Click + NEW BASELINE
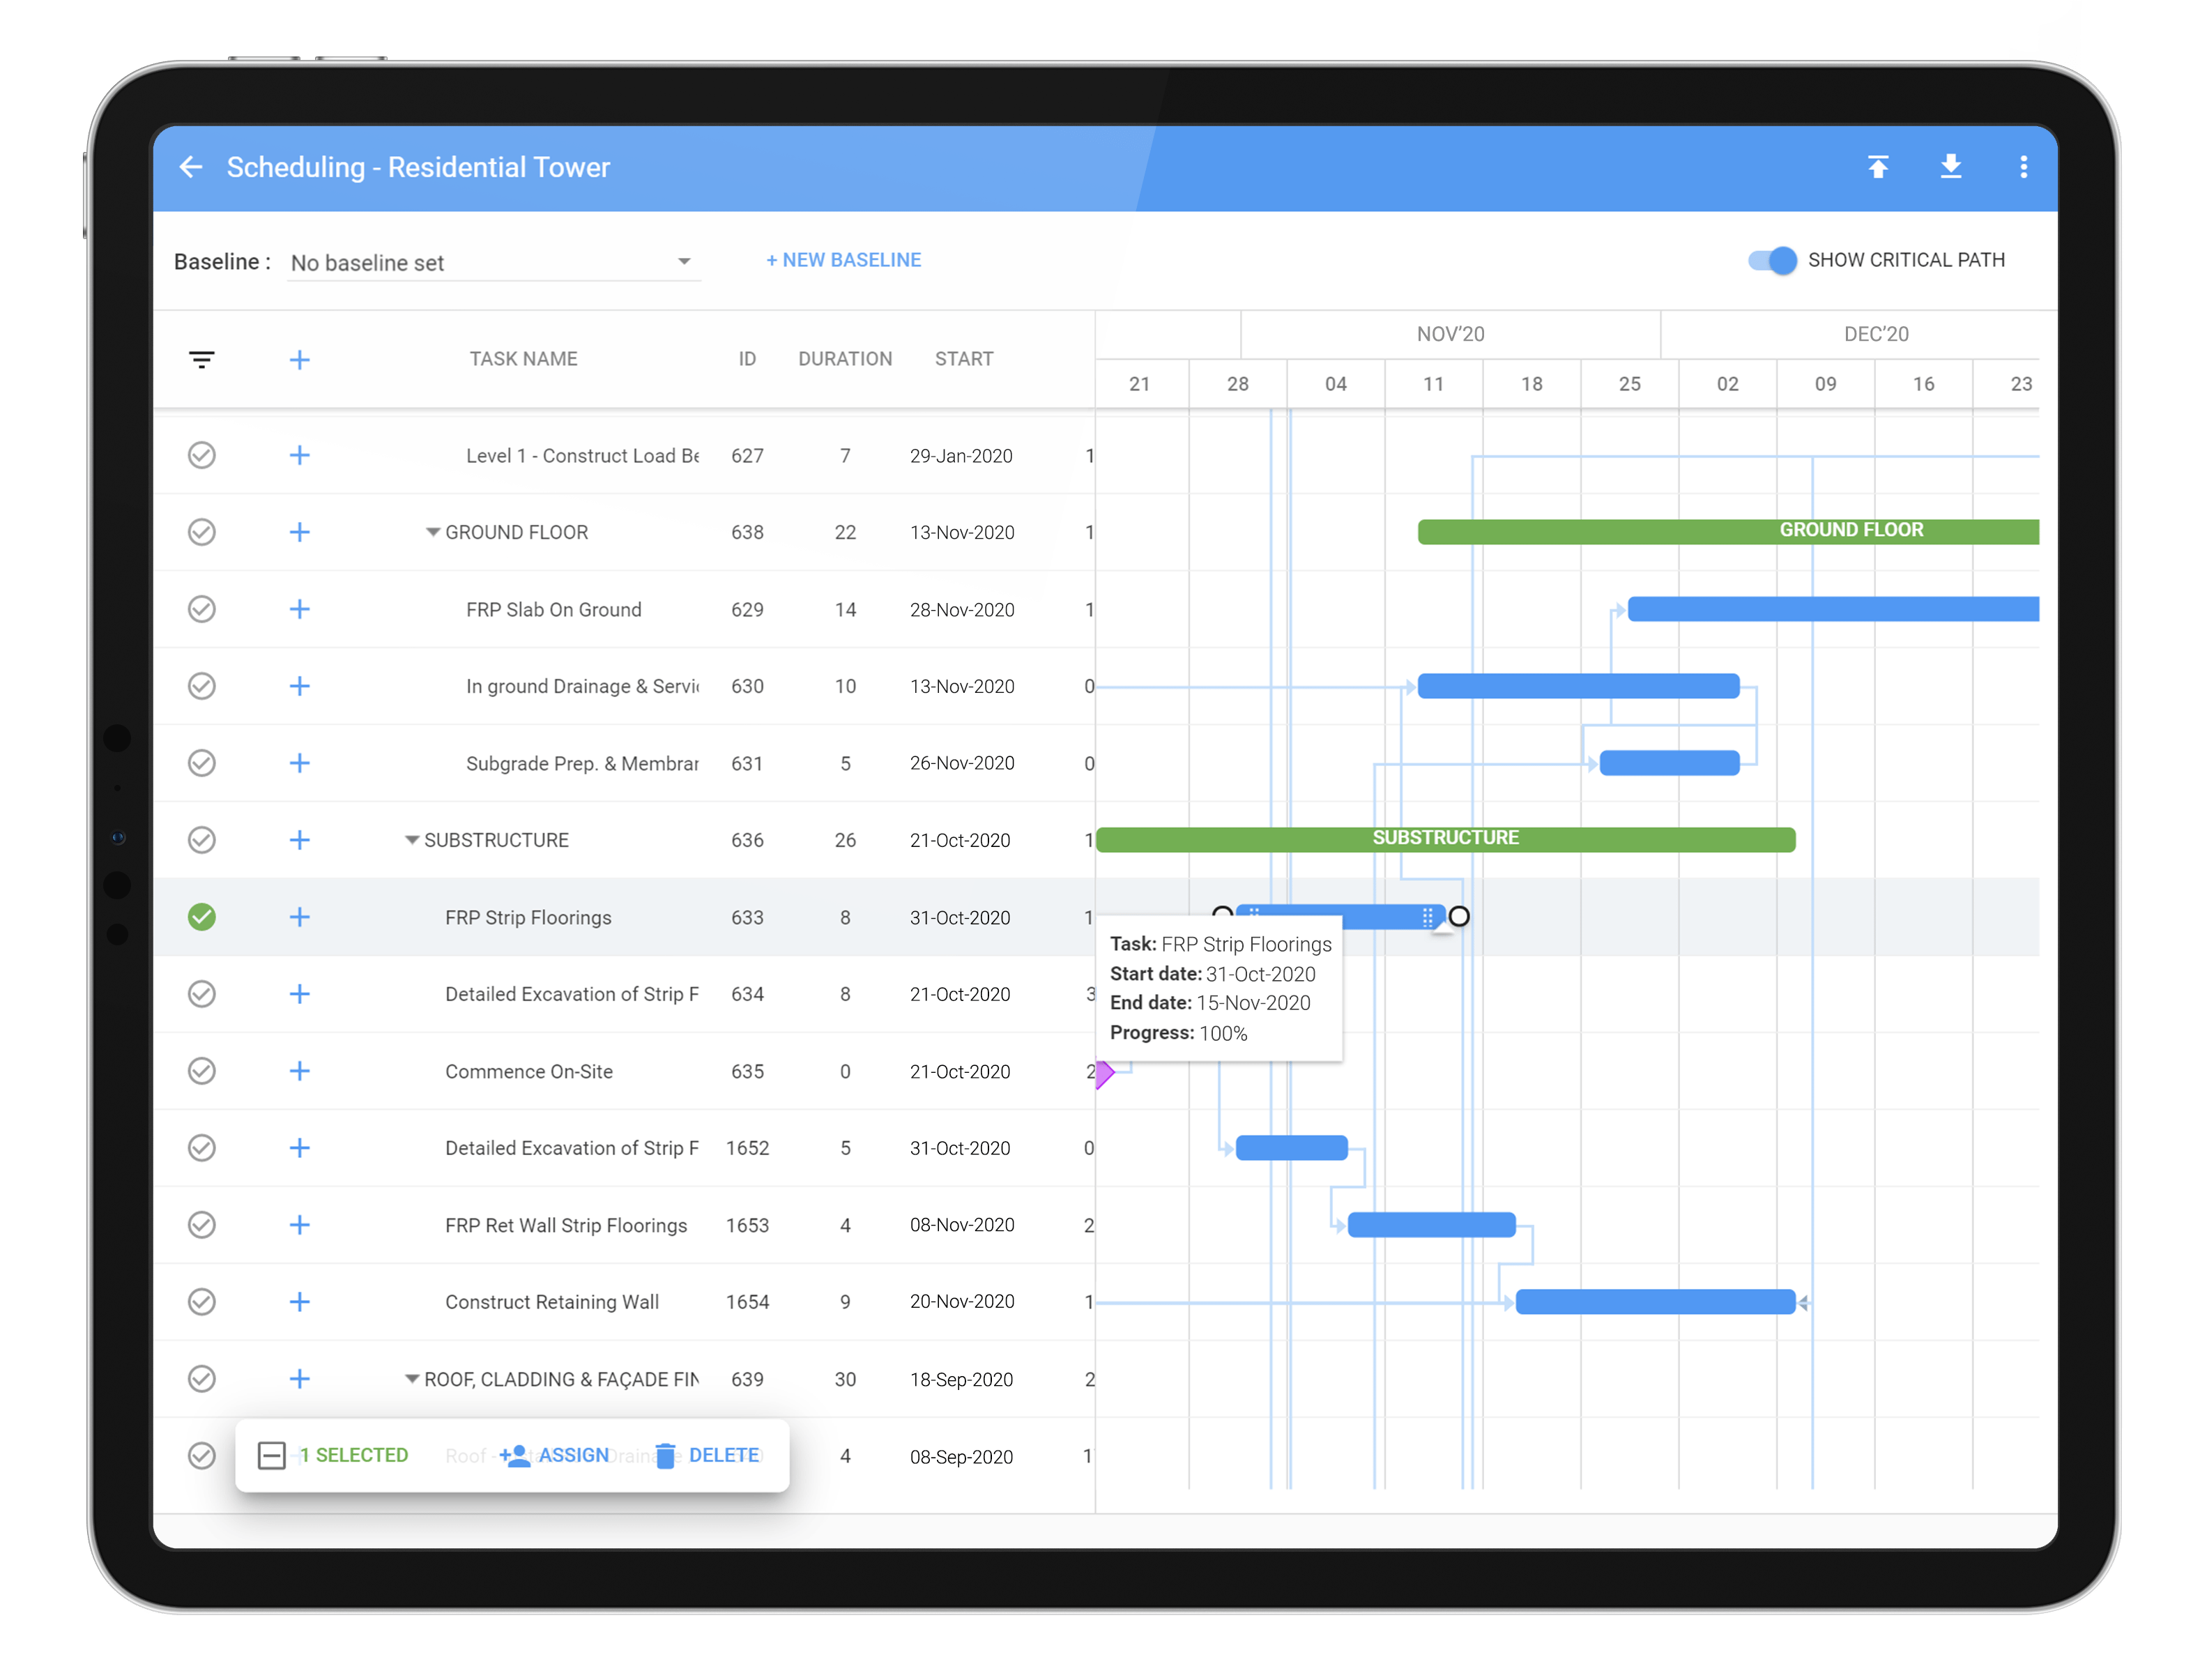The image size is (2200, 1680). [844, 260]
